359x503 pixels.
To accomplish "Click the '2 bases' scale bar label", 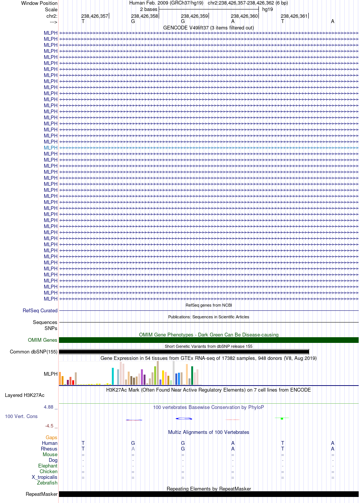I will [149, 9].
